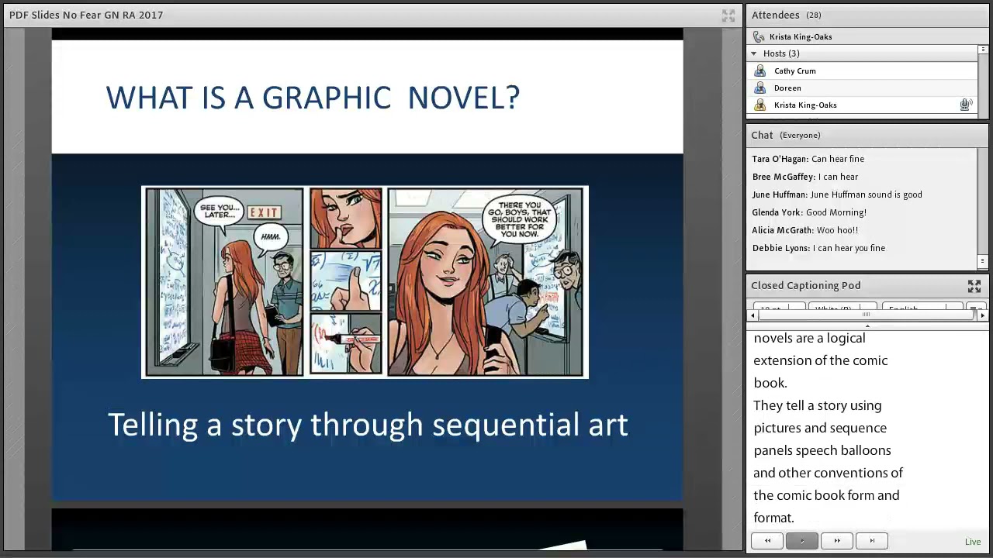Click caption line 'extension of the comic'
Viewport: 993px width, 558px height.
coord(820,360)
